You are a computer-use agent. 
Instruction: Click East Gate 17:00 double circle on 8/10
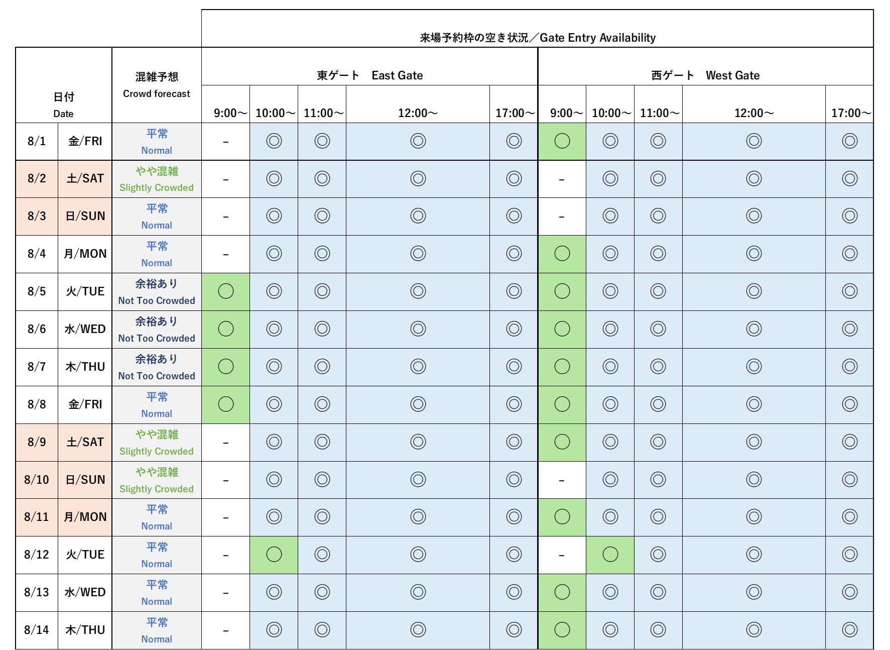click(514, 480)
